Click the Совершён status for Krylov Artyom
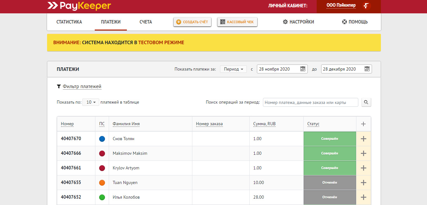427x205 pixels. click(330, 168)
